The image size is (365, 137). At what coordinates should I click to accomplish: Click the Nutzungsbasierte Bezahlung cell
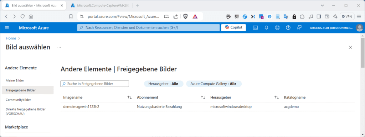pos(159,107)
